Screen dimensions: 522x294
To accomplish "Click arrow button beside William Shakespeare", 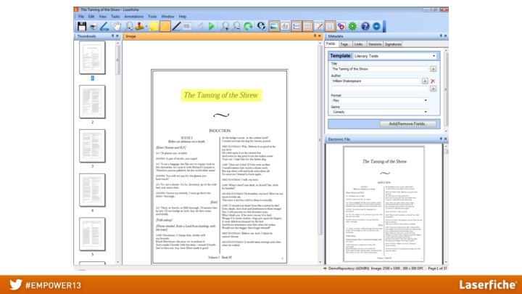I will coord(425,81).
